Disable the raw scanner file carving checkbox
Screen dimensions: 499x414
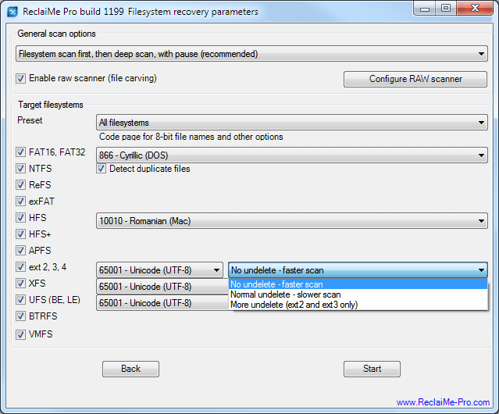click(21, 79)
